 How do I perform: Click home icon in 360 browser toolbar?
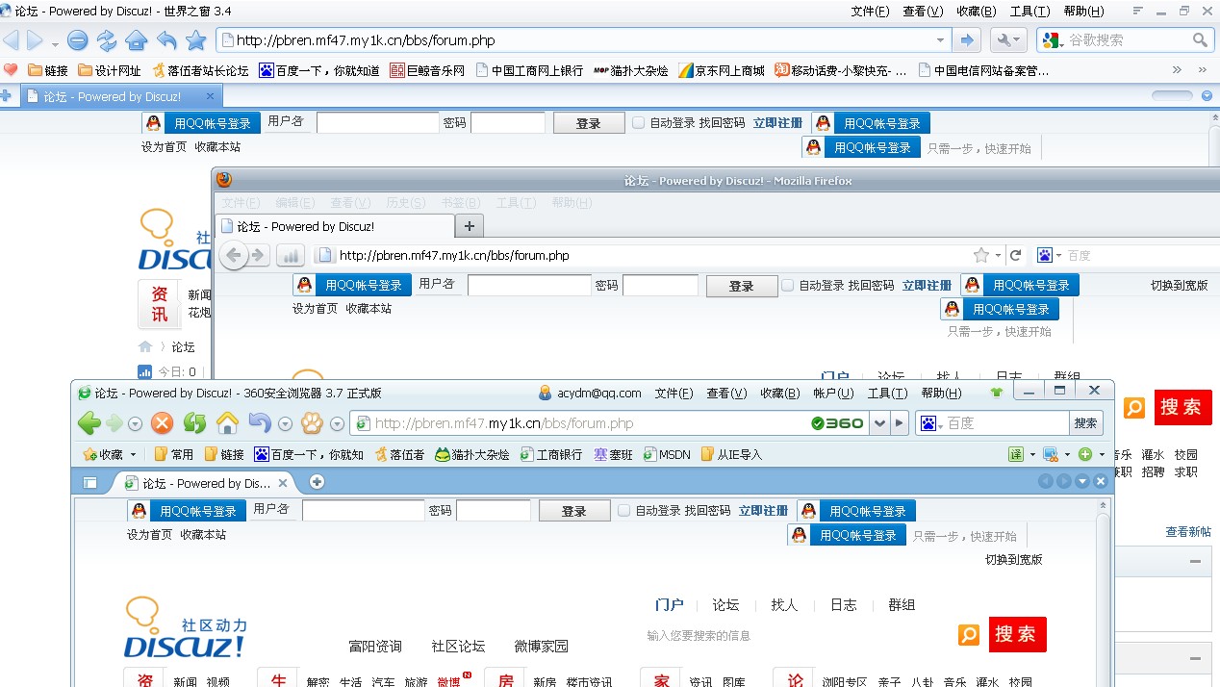[x=227, y=422]
